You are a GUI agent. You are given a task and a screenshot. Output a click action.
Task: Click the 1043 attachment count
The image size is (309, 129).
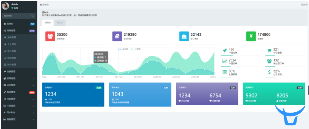point(117,94)
